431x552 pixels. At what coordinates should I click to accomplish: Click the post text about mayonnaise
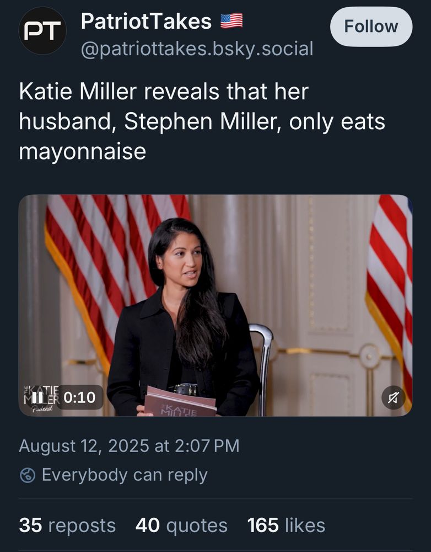click(x=202, y=121)
